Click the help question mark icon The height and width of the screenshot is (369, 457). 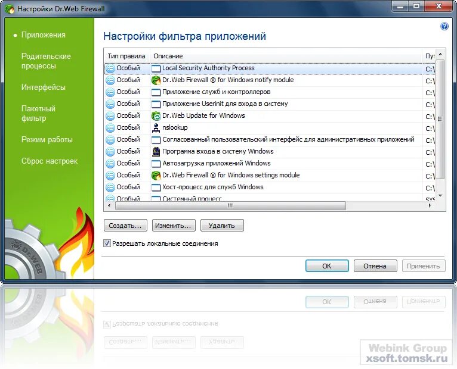coord(444,26)
